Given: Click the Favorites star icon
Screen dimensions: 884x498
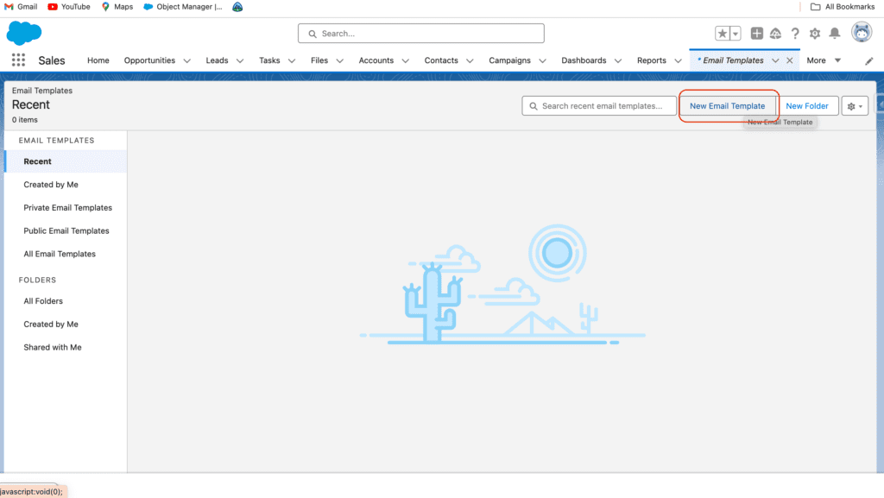Looking at the screenshot, I should [x=723, y=34].
